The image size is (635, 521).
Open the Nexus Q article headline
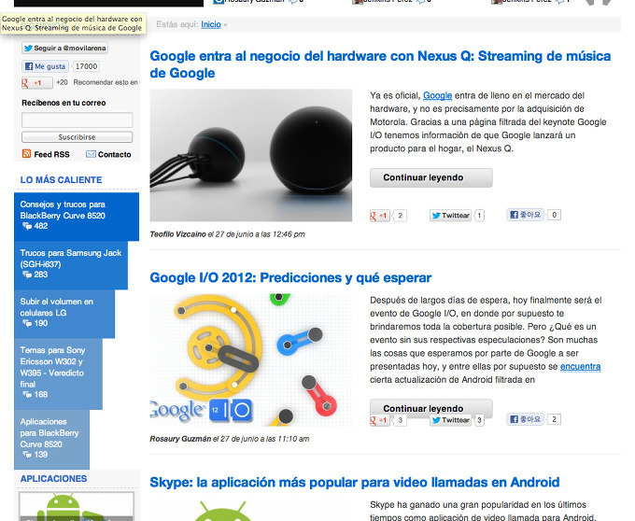(380, 64)
